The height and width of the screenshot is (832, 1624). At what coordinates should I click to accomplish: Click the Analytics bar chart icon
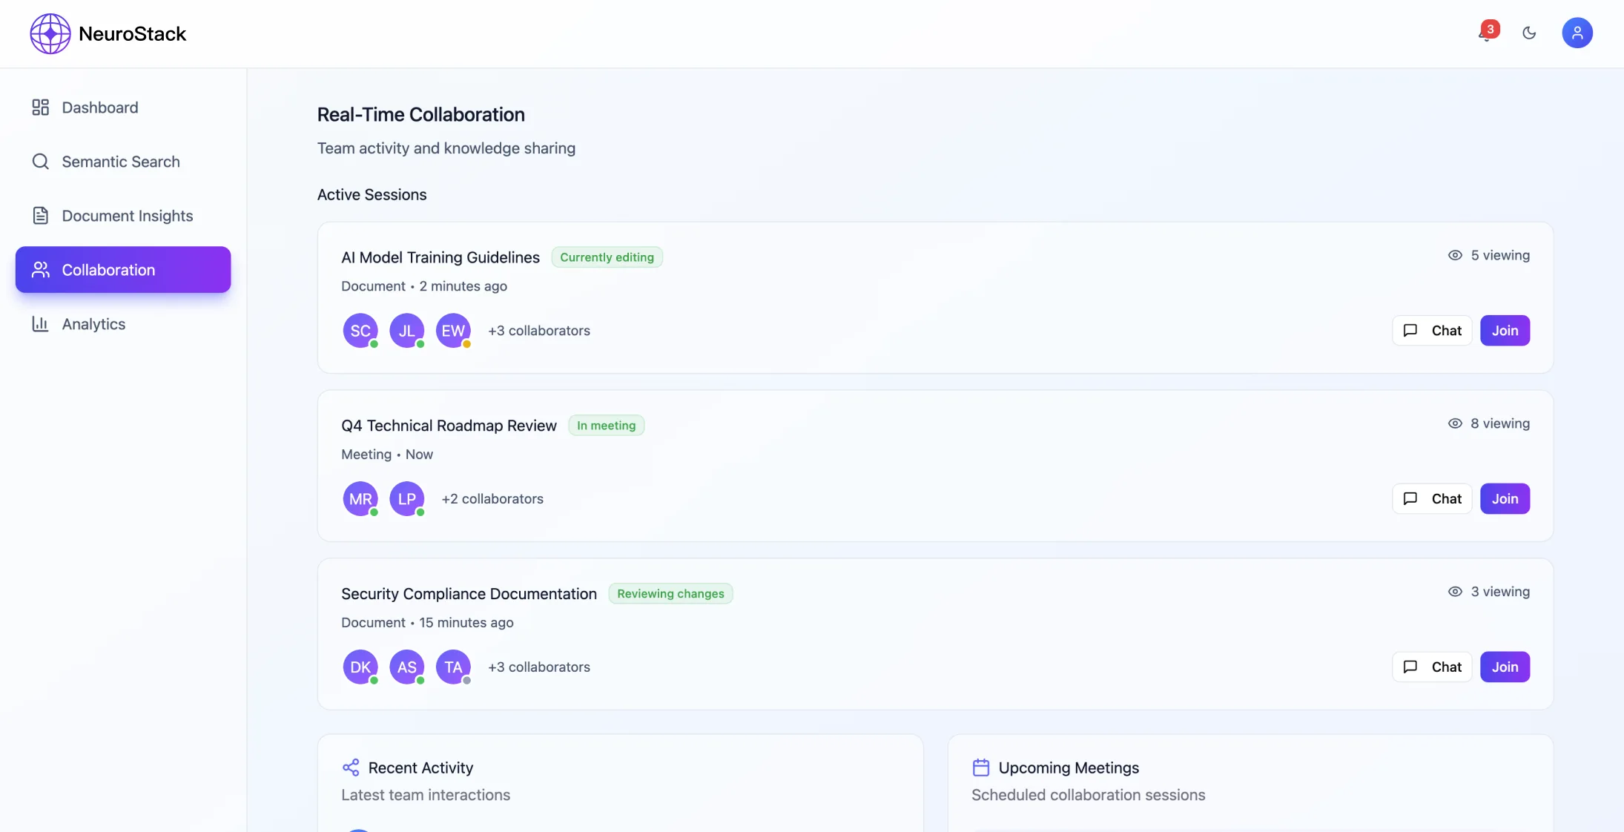41,324
